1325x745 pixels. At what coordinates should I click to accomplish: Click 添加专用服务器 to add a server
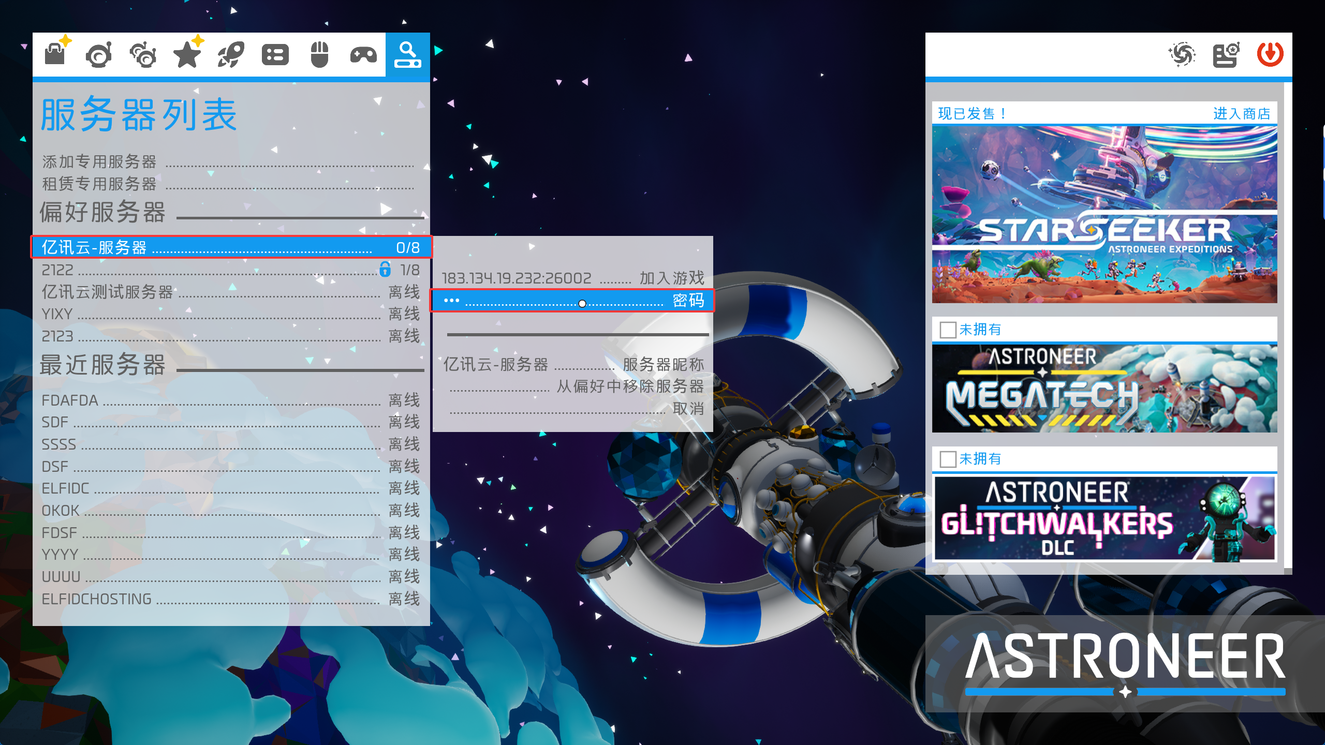(228, 162)
